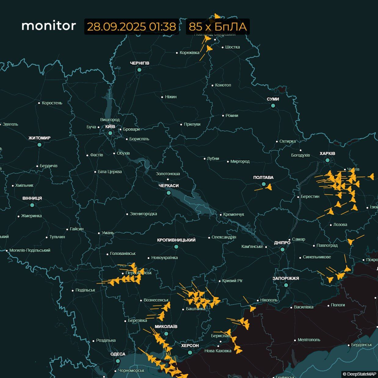The image size is (378, 378).
Task: Click the Запоріжжя city marker dot
Action: [x=286, y=285]
